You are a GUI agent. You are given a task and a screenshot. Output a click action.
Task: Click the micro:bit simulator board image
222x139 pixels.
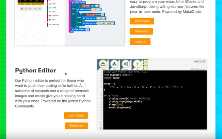[x=31, y=2]
